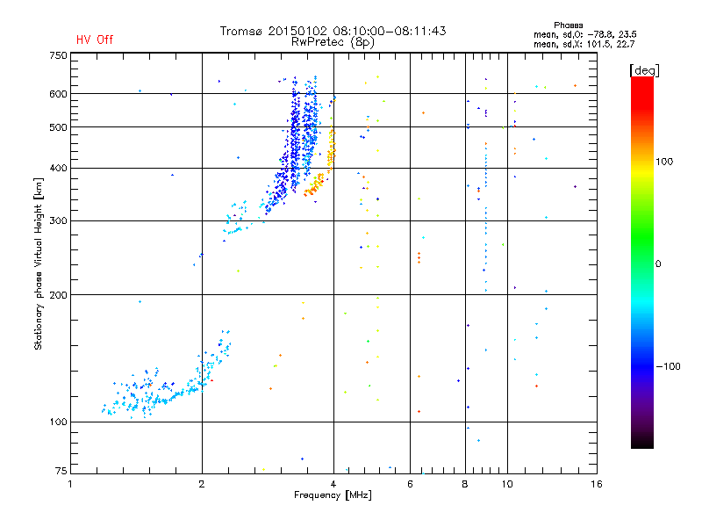Click the x-axis tick label '6'
Image resolution: width=702 pixels, height=527 pixels.
coord(410,484)
